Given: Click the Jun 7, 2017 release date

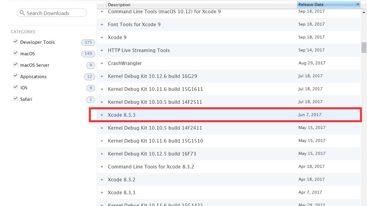Looking at the screenshot, I should [x=310, y=115].
